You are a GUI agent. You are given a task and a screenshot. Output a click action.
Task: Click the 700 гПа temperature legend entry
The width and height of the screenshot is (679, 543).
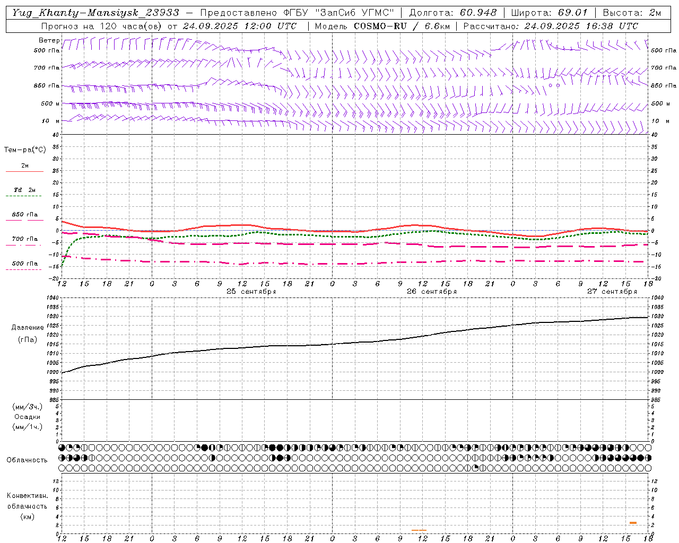click(24, 241)
